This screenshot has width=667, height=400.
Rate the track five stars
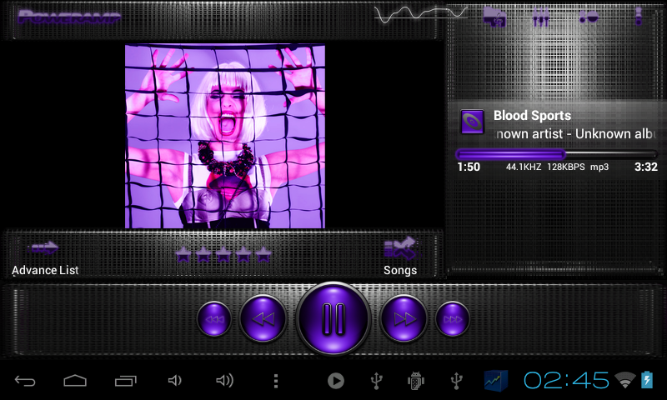(263, 255)
